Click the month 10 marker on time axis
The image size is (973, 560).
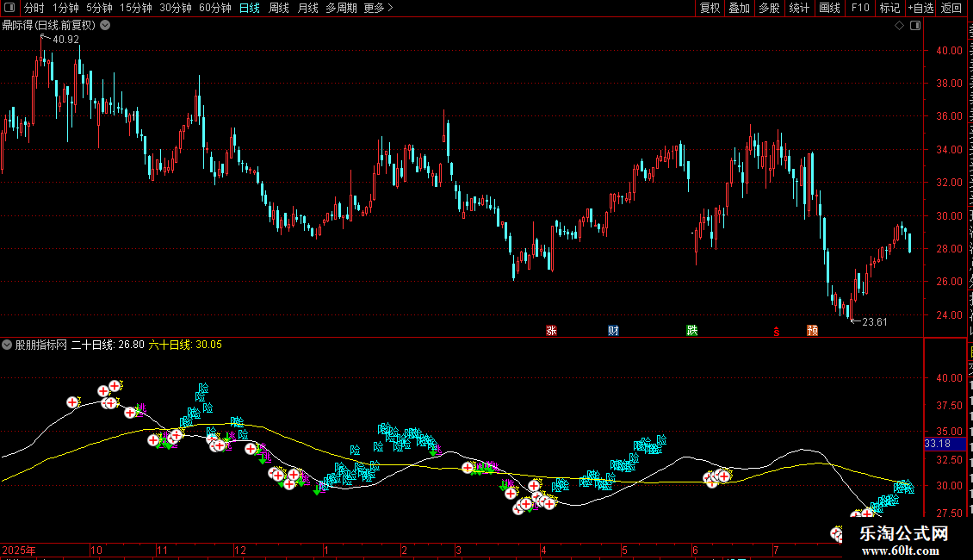[x=96, y=550]
